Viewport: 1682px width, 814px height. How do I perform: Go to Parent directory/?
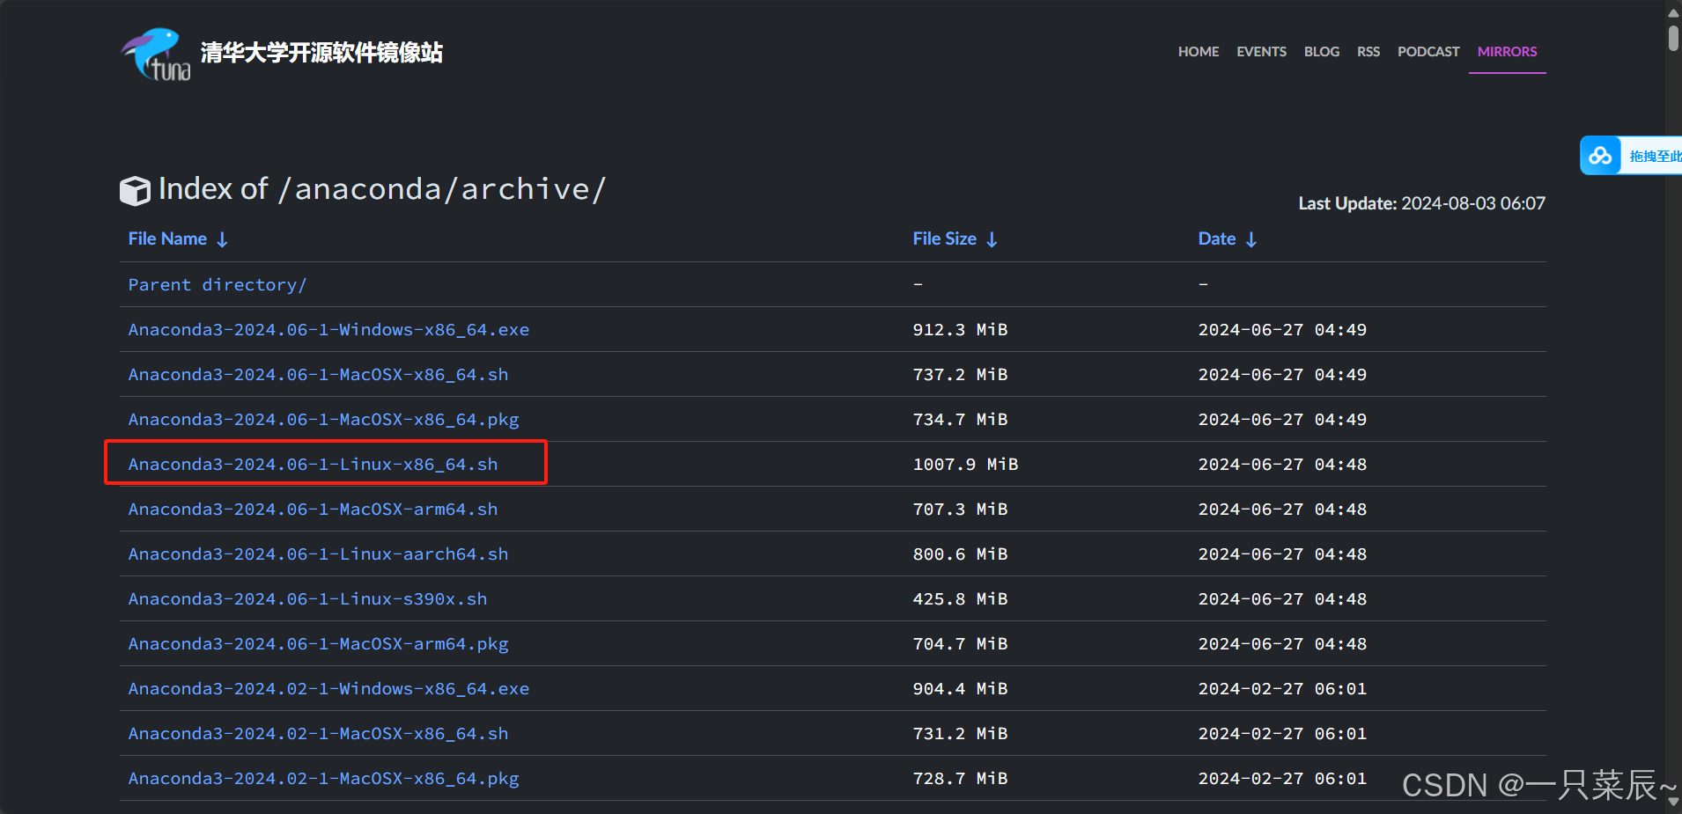218,284
